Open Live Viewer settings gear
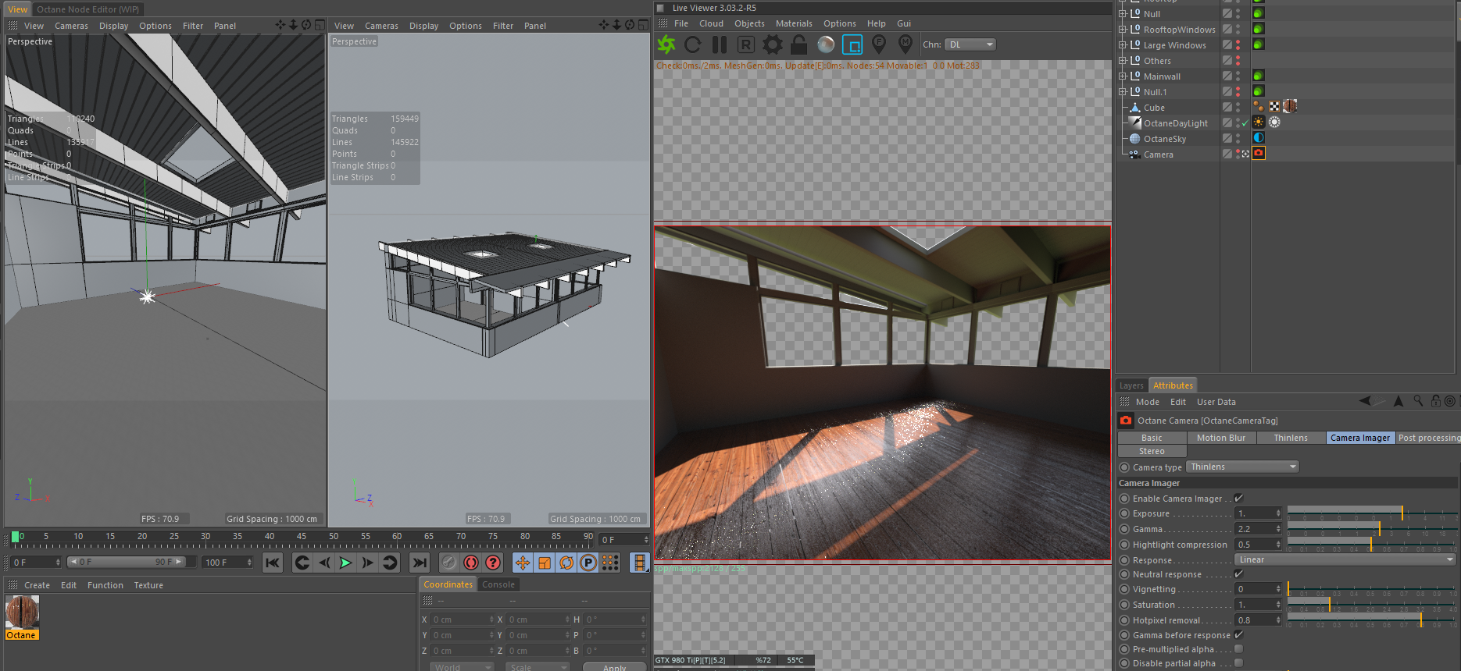Image resolution: width=1461 pixels, height=671 pixels. 772,44
